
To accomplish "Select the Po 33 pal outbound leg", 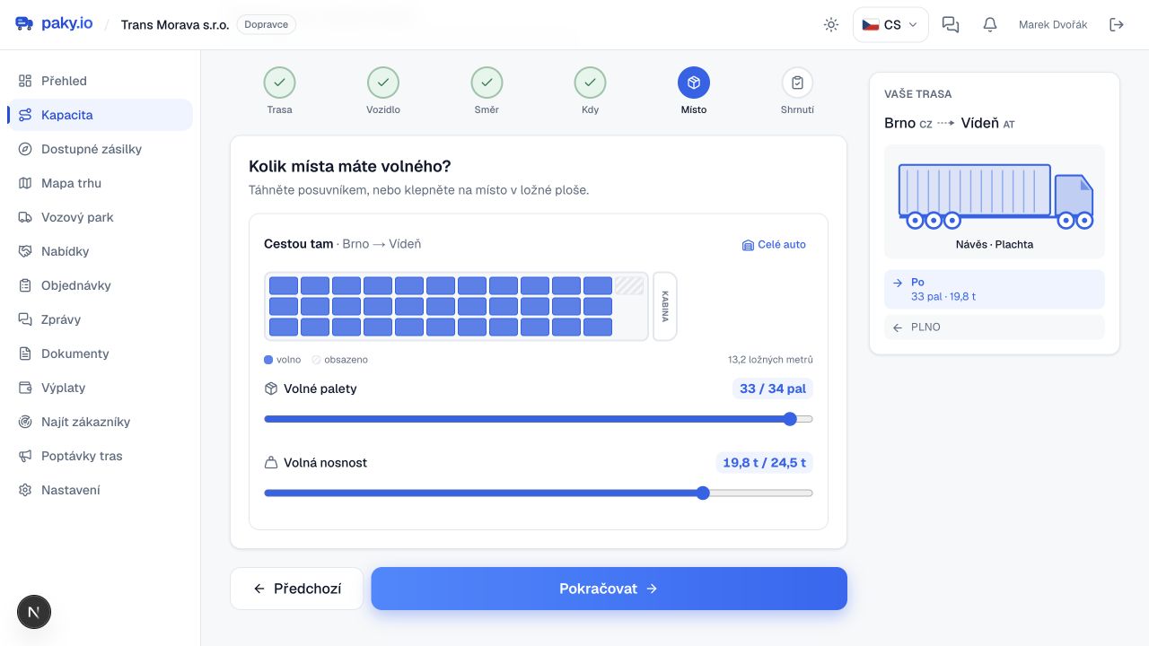I will pyautogui.click(x=995, y=289).
